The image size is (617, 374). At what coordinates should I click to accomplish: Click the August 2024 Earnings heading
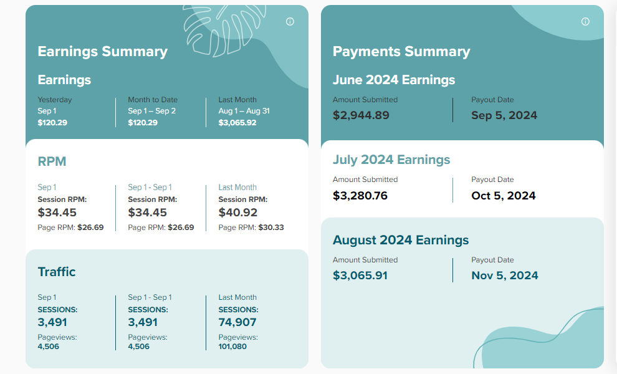(x=401, y=240)
